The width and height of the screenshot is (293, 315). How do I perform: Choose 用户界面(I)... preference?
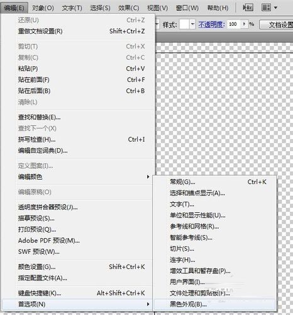point(214,282)
